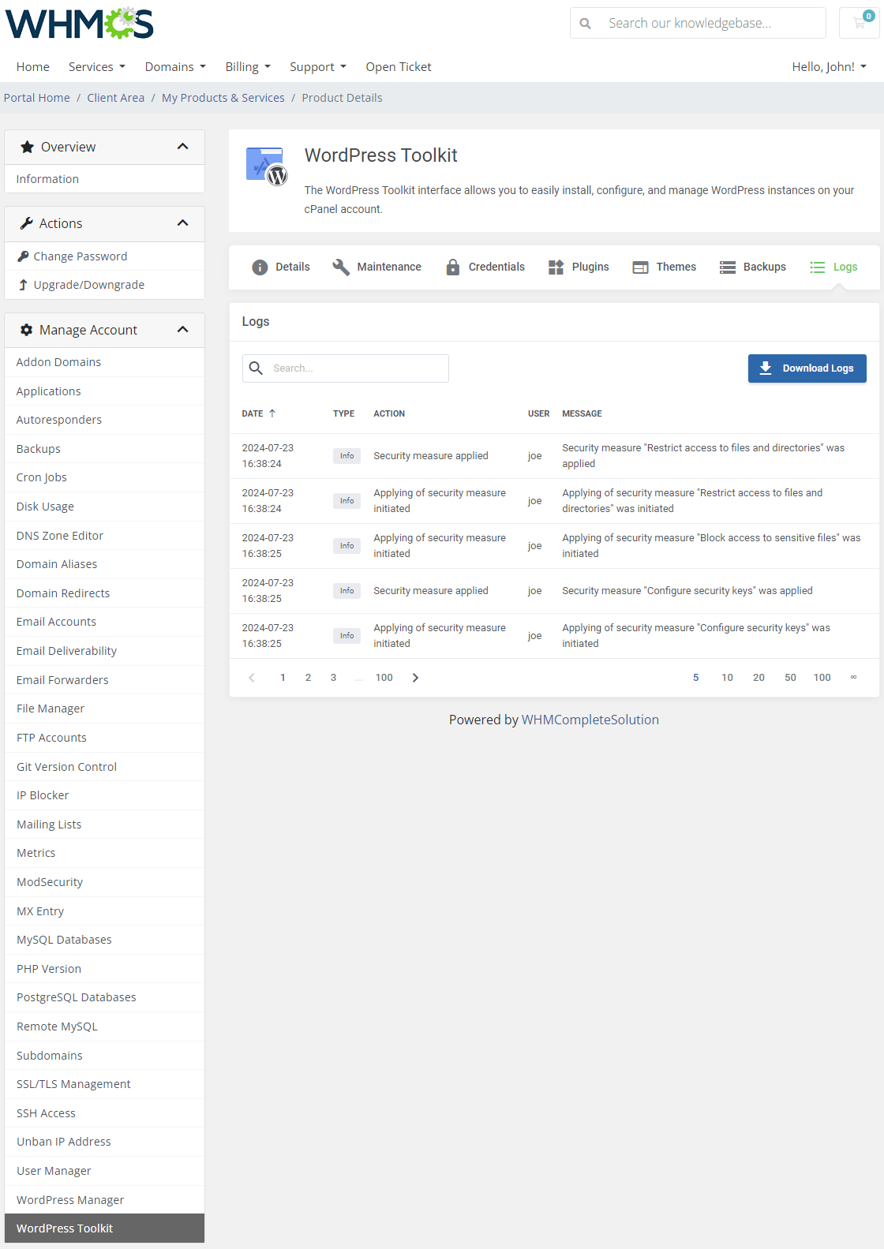Screen dimensions: 884x1249
Task: Open SSL/TLS Management in the sidebar
Action: (x=104, y=1084)
